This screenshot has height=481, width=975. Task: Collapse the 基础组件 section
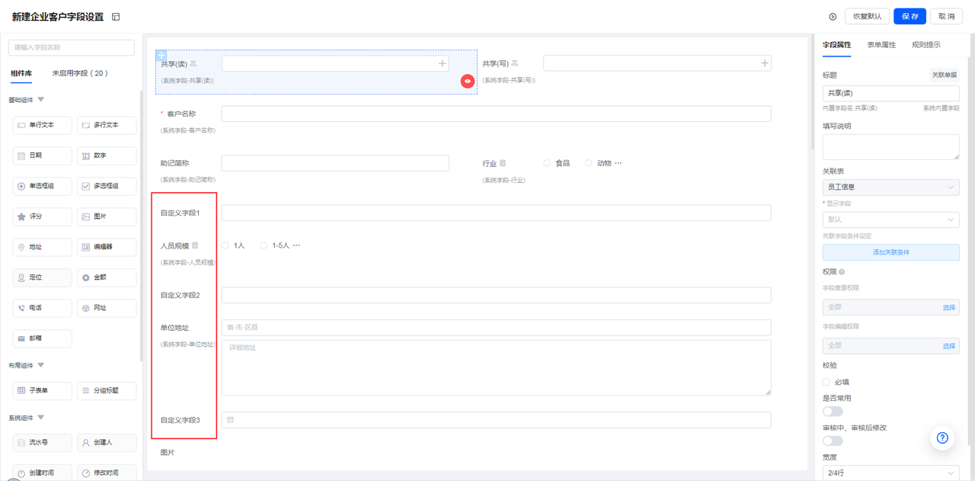[x=41, y=100]
